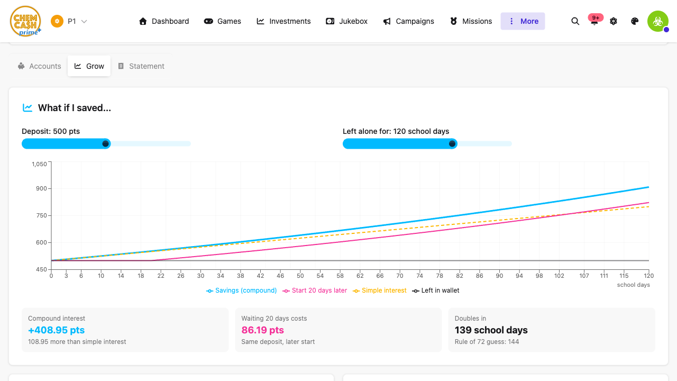Viewport: 677px width, 381px height.
Task: Open the theme palette icon
Action: click(x=635, y=21)
